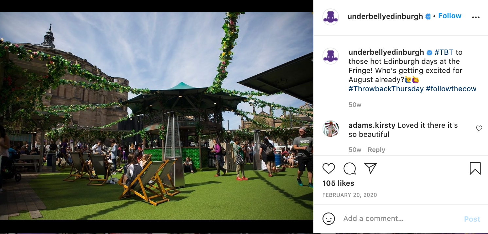This screenshot has height=234, width=488.
Task: Open the three-dot more options menu
Action: click(x=476, y=17)
